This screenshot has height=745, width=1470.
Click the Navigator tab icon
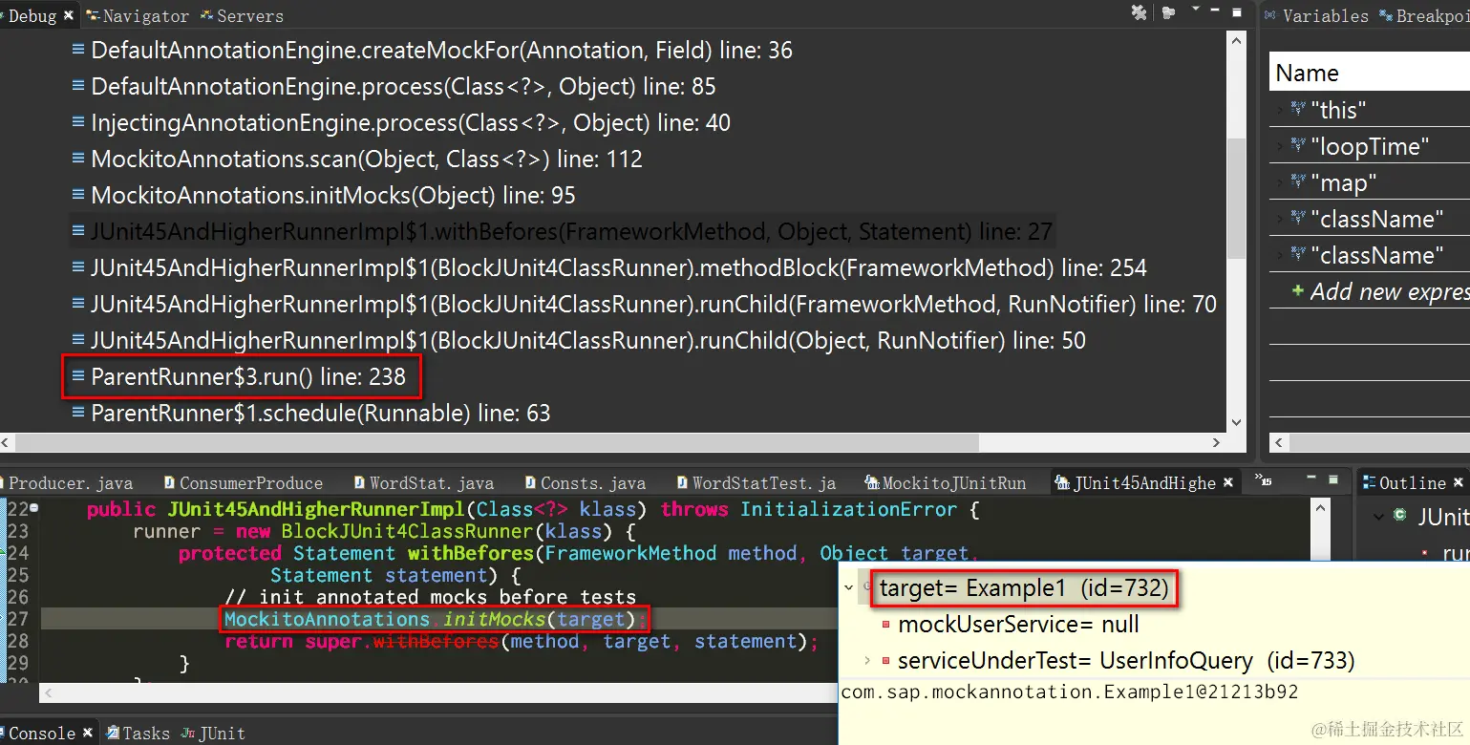[x=93, y=15]
